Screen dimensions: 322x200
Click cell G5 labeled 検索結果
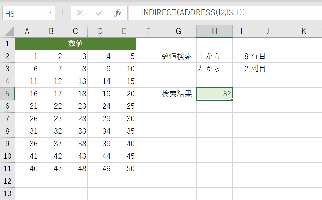point(178,94)
